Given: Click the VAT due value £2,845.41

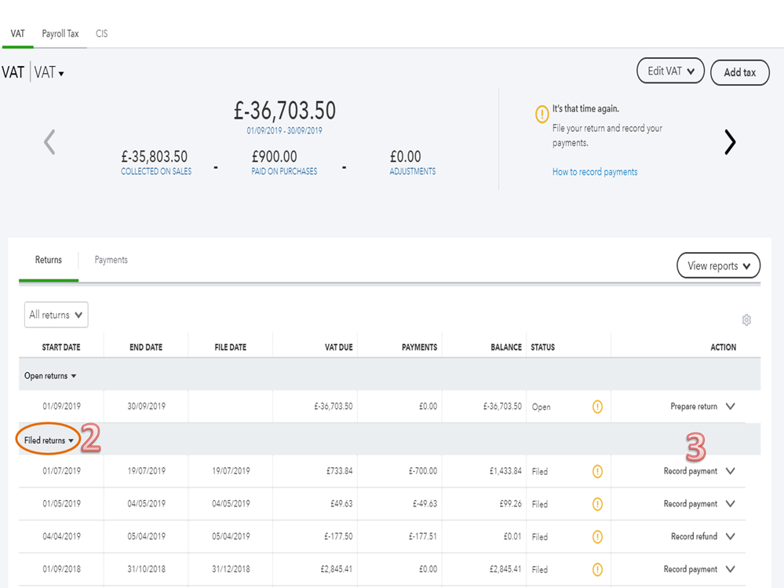Looking at the screenshot, I should [x=337, y=569].
